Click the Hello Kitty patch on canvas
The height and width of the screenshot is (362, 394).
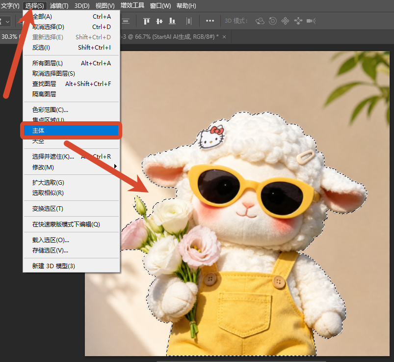point(211,138)
